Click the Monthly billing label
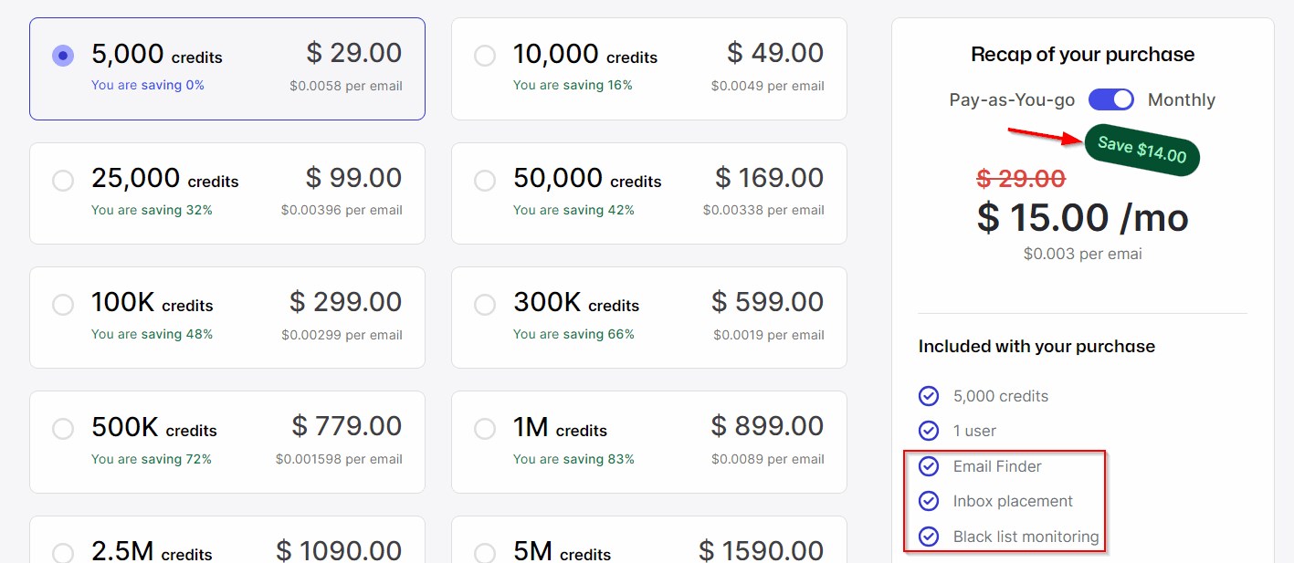1294x563 pixels. [1181, 99]
